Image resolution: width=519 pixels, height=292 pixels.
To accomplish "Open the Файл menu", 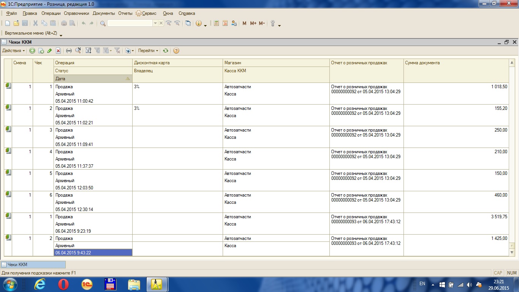I will (11, 13).
